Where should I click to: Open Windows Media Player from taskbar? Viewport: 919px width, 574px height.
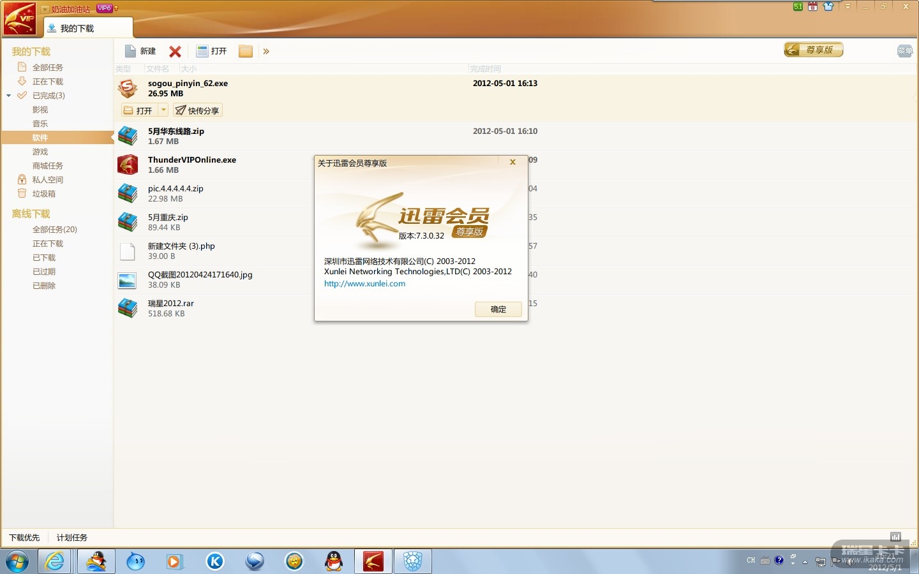[x=174, y=561]
